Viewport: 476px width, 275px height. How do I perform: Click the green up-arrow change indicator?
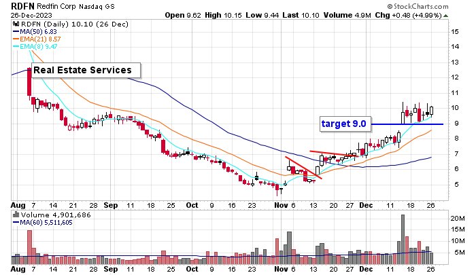pos(445,16)
